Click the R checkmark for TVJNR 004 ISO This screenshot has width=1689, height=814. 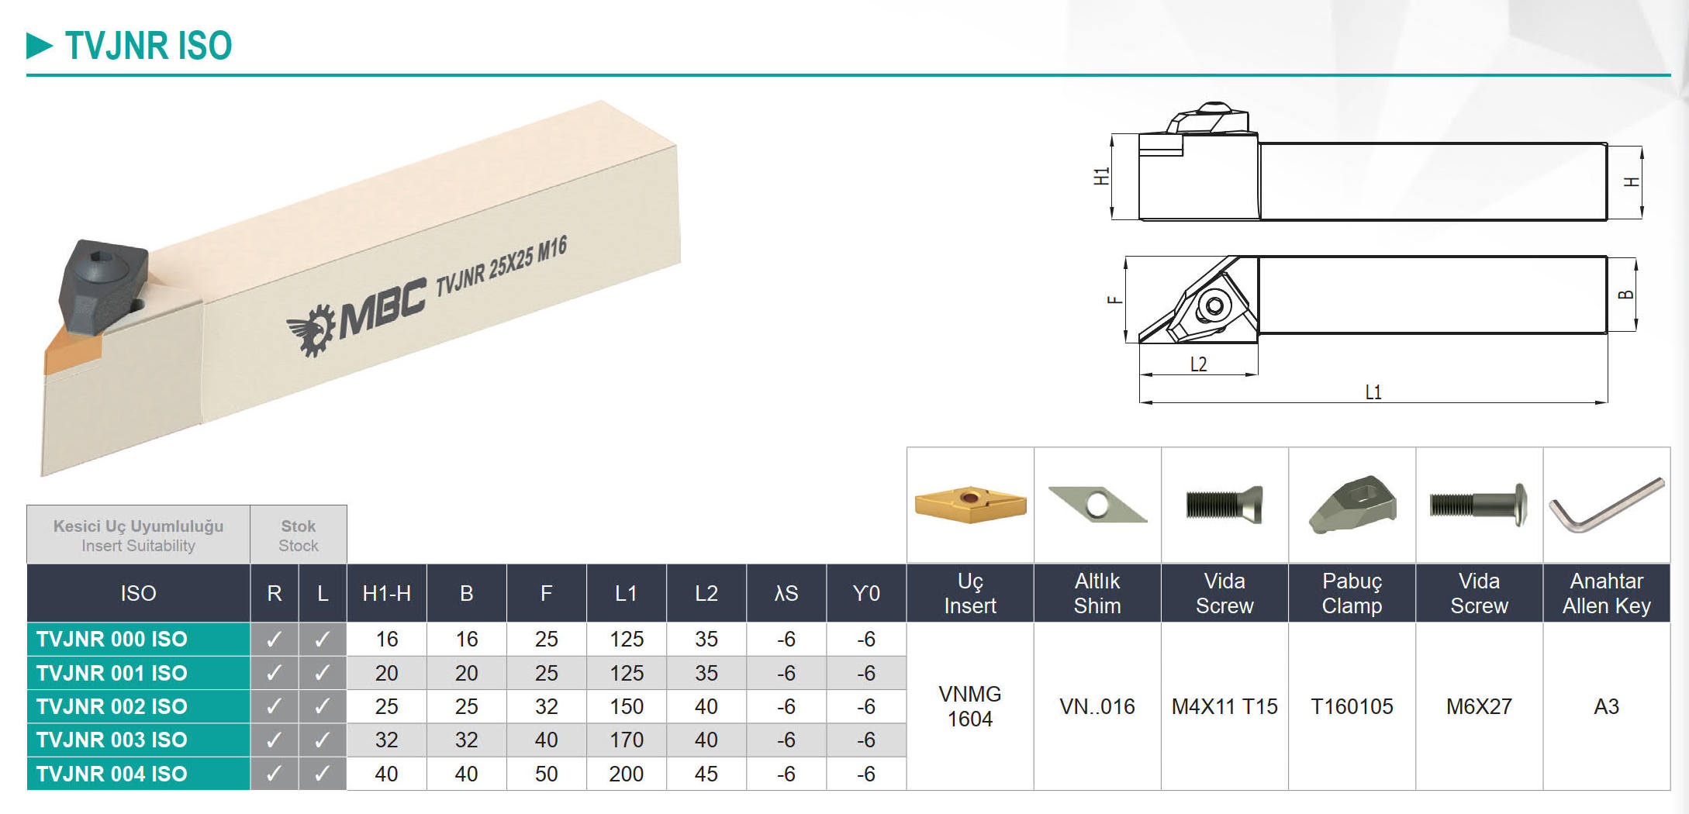274,774
